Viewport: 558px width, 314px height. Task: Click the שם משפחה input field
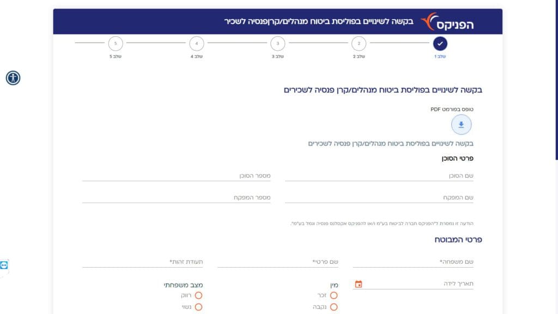413,262
